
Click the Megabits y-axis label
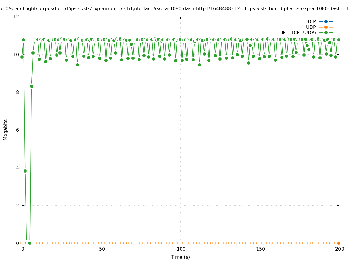(x=6, y=130)
